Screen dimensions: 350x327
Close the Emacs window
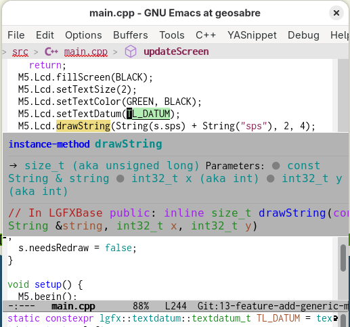click(x=336, y=13)
